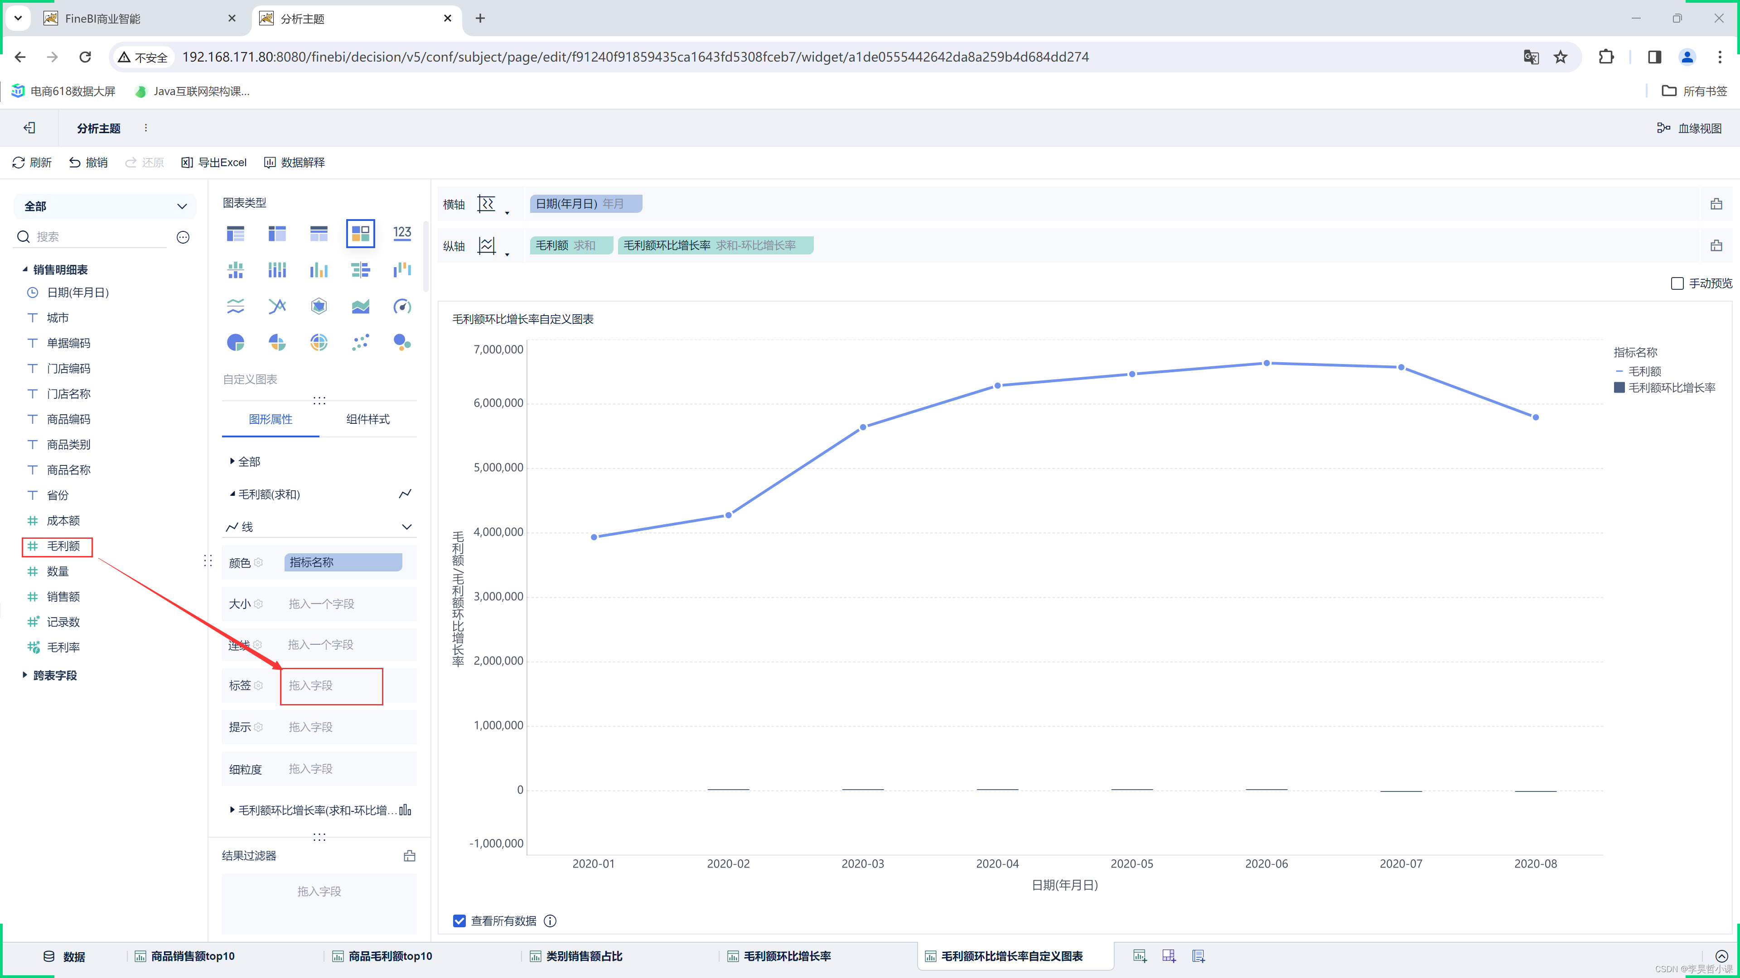Select the partitioned column chart type
The width and height of the screenshot is (1740, 978).
[236, 270]
